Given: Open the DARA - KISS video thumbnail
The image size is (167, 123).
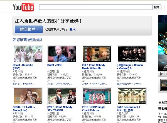Looking at the screenshot, I should [62, 54].
